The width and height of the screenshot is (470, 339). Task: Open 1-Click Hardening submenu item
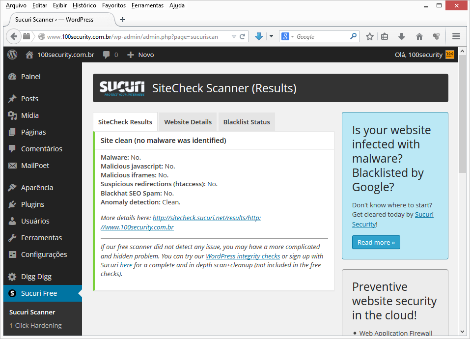click(35, 325)
